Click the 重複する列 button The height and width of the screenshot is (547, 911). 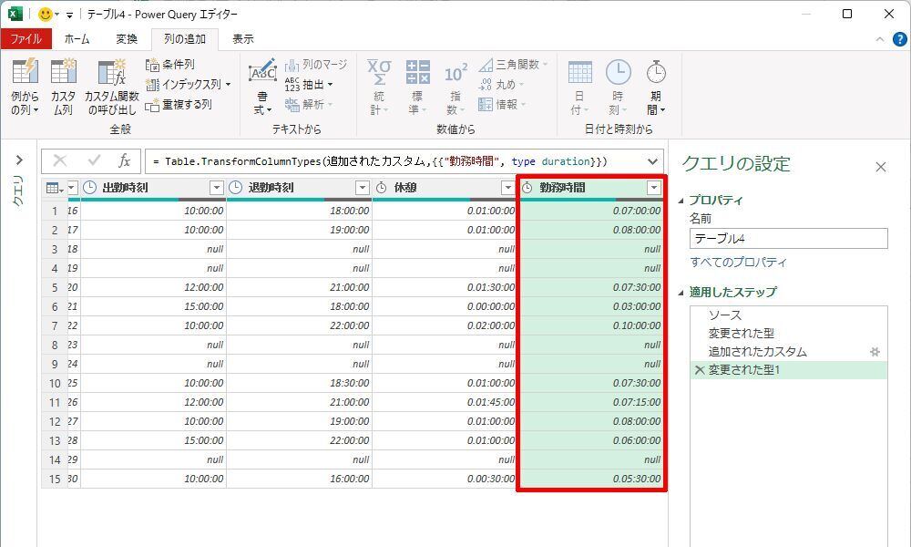(x=179, y=104)
